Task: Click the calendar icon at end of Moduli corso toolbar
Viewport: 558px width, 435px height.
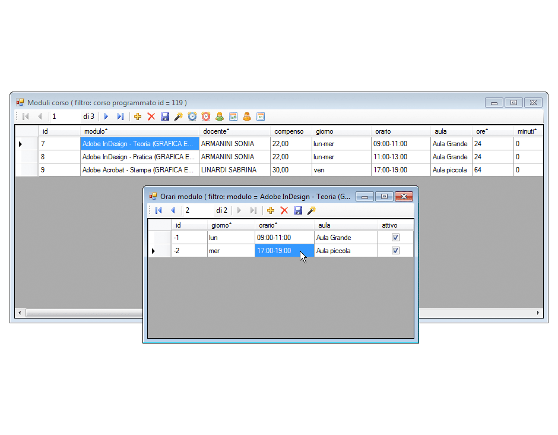Action: [261, 116]
